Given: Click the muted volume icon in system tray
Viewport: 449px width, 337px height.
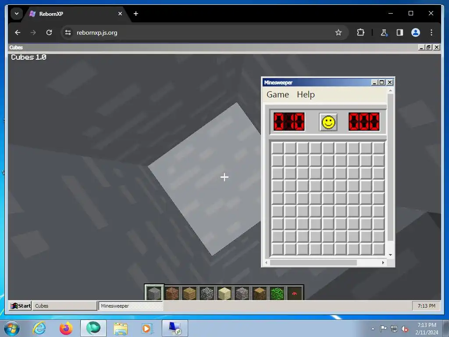Looking at the screenshot, I should click(x=405, y=329).
